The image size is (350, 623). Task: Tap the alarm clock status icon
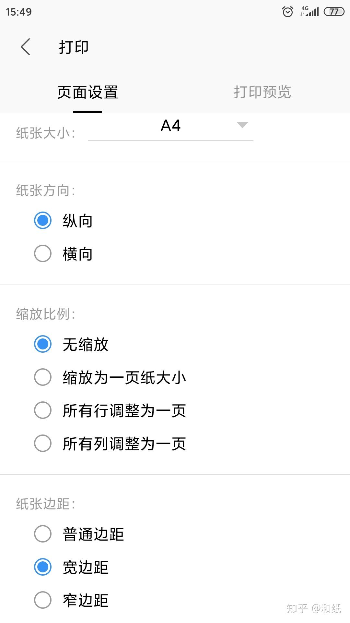287,12
